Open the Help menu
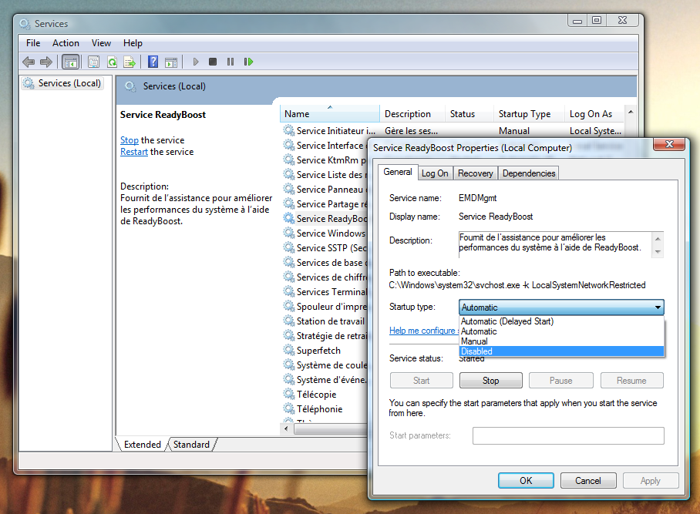Screen dimensions: 700x514 (x=133, y=43)
